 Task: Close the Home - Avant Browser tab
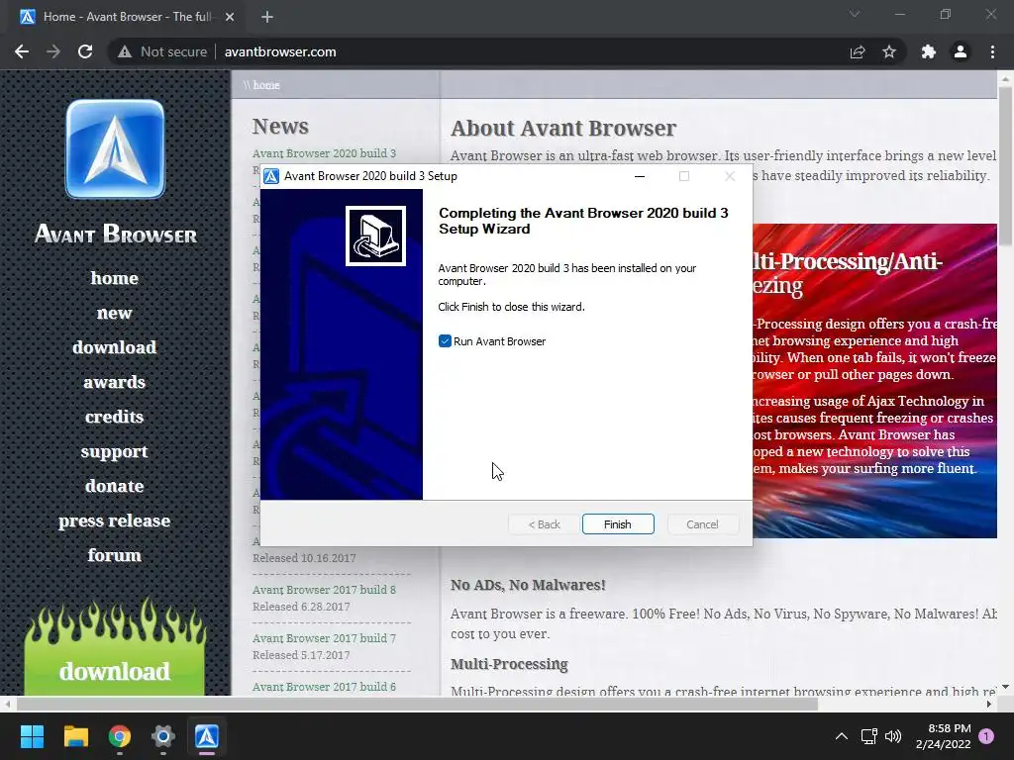click(x=230, y=17)
